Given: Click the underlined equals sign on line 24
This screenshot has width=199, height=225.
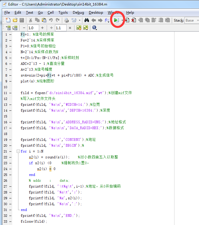Looking at the screenshot, I should [50, 169].
